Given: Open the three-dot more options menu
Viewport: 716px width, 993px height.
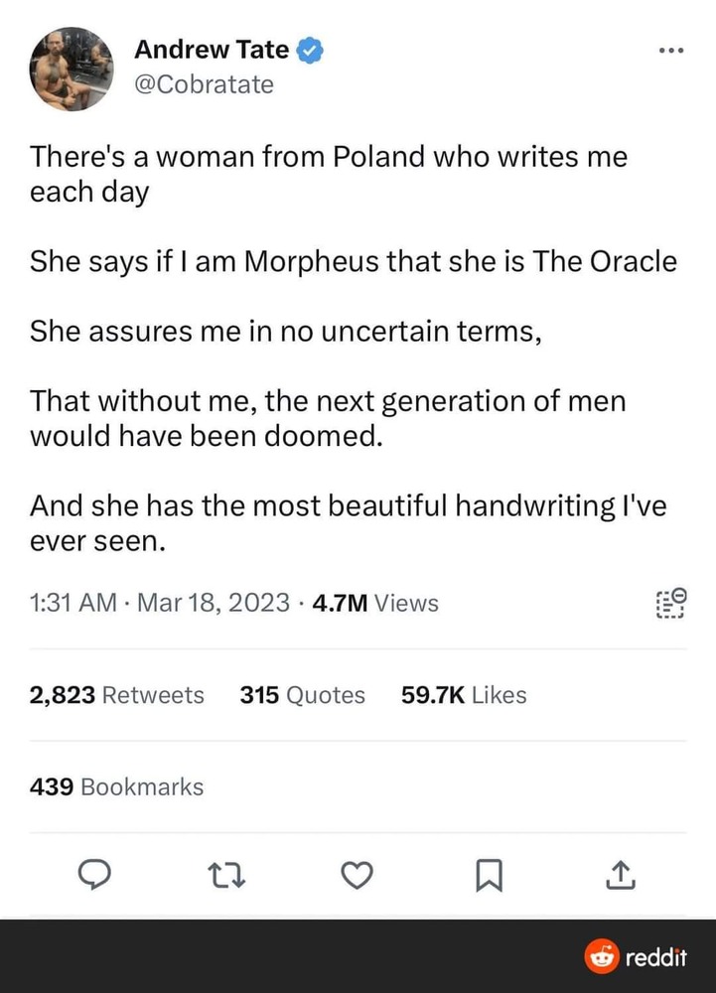Looking at the screenshot, I should pyautogui.click(x=671, y=51).
